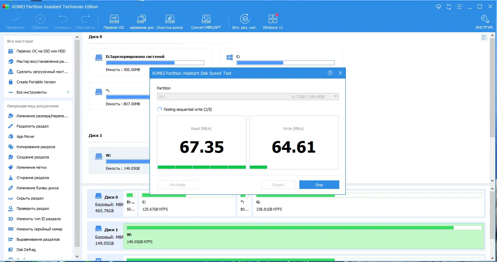Select the D: Зарезервировано системой partition card
Screen dimensions: 497x262
coord(151,62)
